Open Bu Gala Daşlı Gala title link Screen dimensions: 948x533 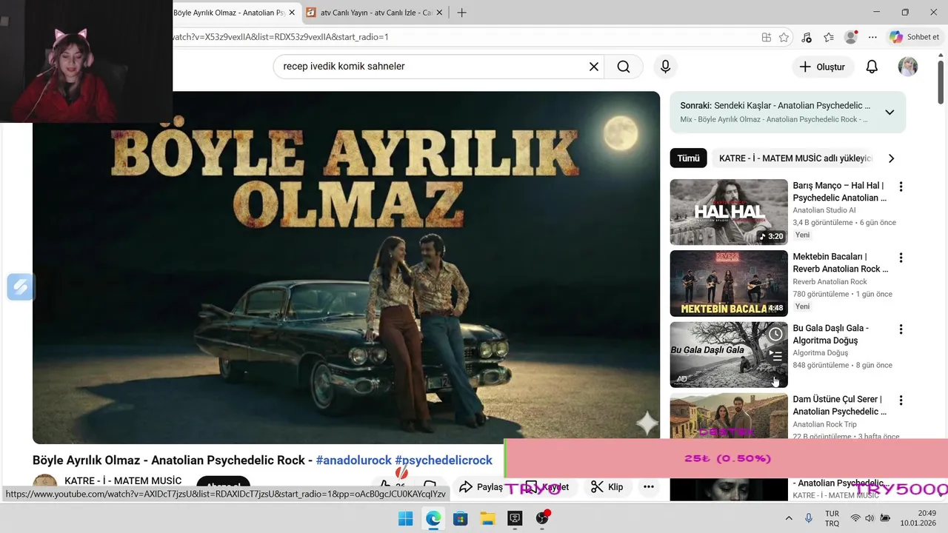(830, 334)
